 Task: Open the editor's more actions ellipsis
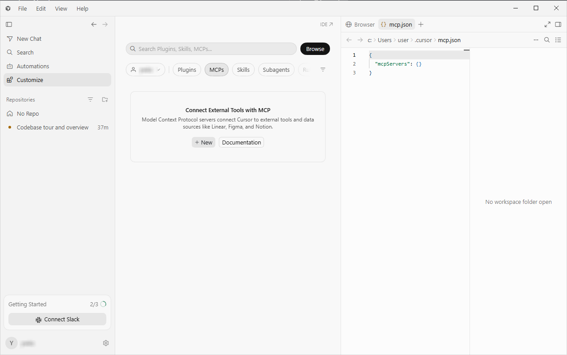[x=536, y=40]
